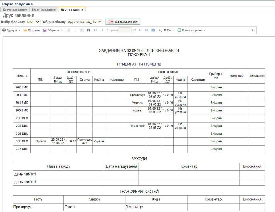Expand the Зберегти dropdown arrow
Image resolution: width=275 pixels, height=212 pixels.
pyautogui.click(x=62, y=30)
